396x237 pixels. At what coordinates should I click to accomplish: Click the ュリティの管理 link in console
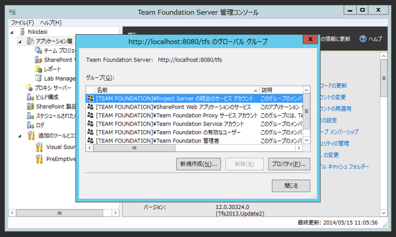click(334, 143)
